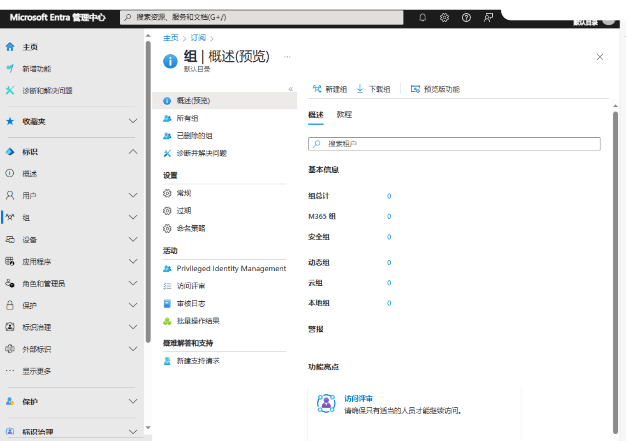638x441 pixels.
Task: Expand the 外部标识 chevron
Action: click(x=133, y=349)
